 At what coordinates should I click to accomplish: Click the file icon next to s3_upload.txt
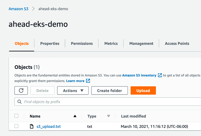(32, 126)
